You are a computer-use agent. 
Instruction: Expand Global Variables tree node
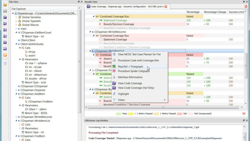[16, 17]
